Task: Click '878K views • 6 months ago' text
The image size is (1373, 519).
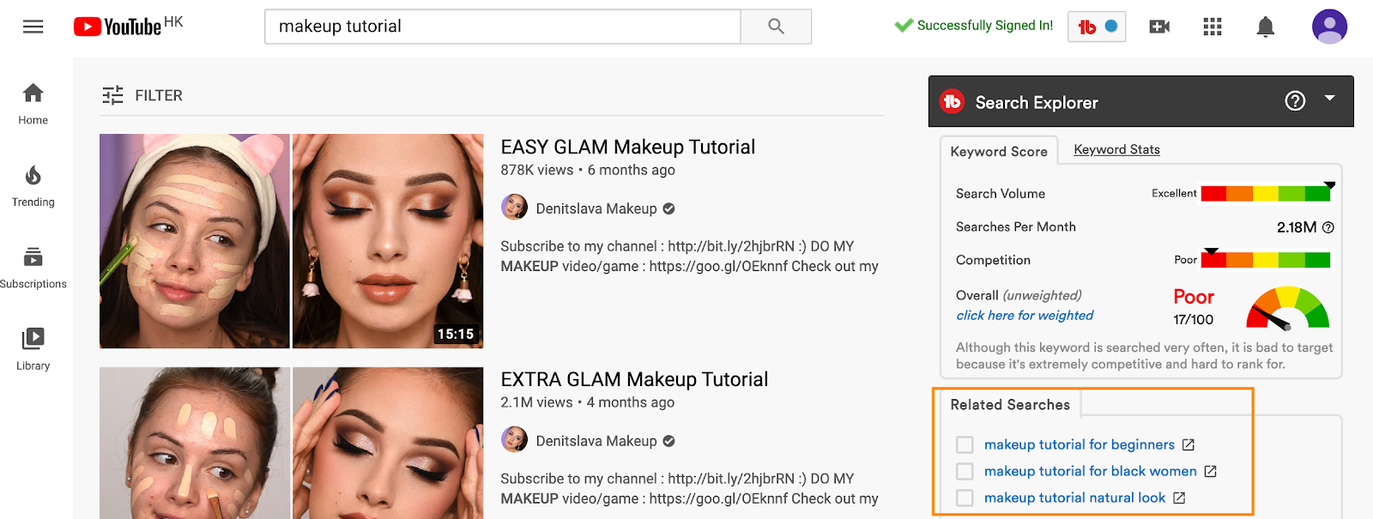Action: (588, 170)
